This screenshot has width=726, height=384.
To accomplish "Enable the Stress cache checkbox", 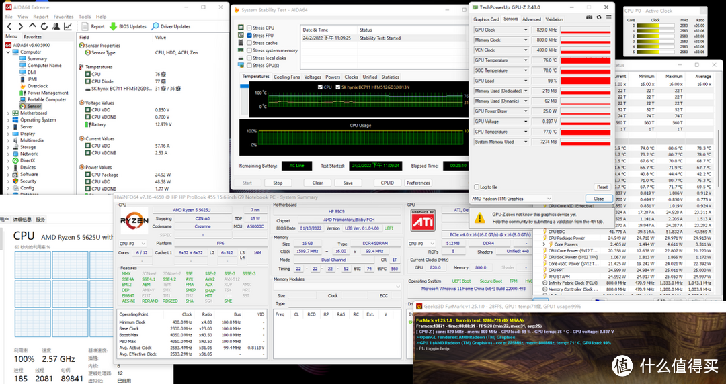I will 249,42.
